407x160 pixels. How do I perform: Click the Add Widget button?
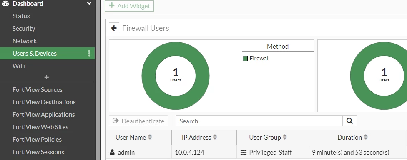point(129,6)
